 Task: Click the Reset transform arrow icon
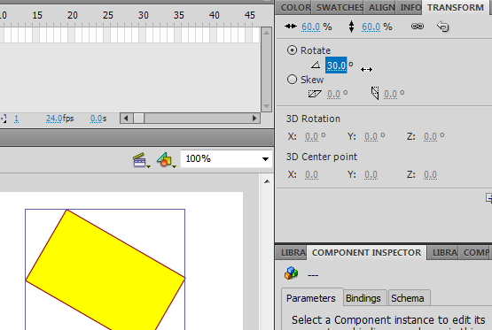[442, 27]
